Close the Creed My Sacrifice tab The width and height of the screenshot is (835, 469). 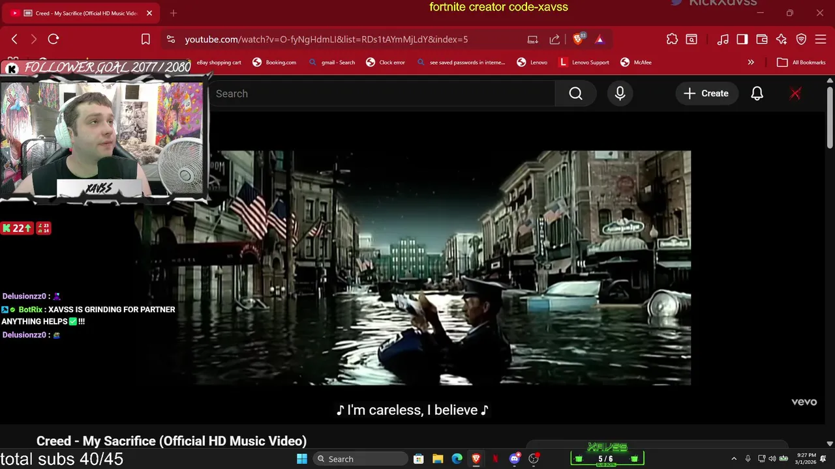coord(149,13)
